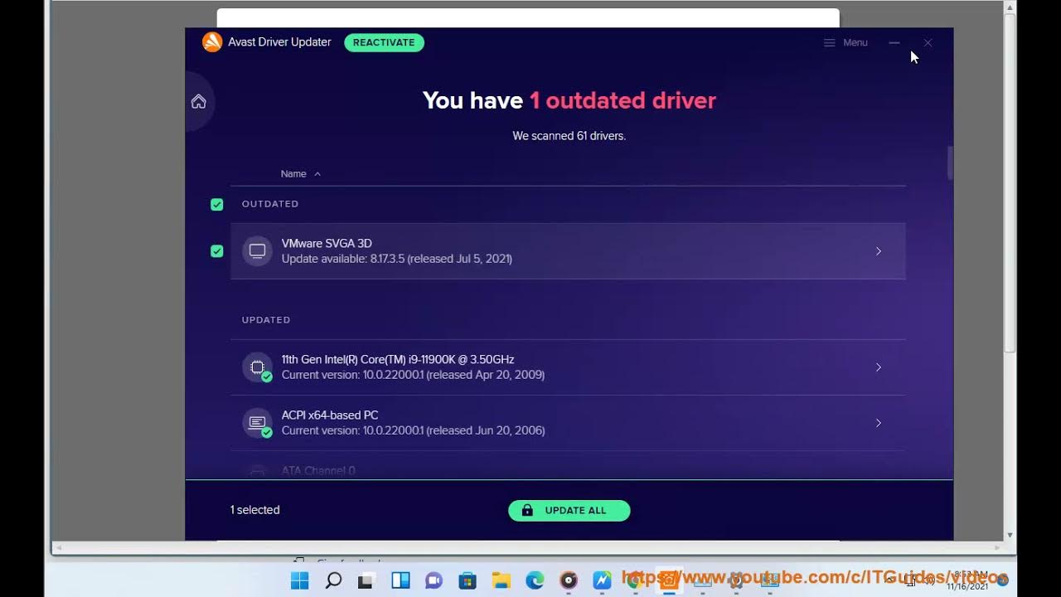Sort the list by Name column
The image size is (1061, 597).
point(301,174)
